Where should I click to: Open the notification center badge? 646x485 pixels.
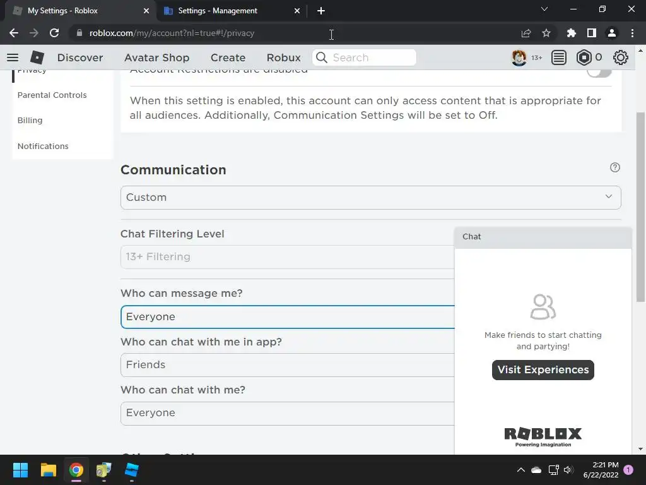click(629, 470)
